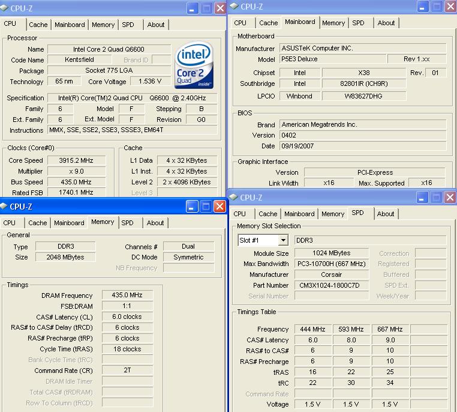Click the CM3X1024-1800C7D part number

point(332,286)
